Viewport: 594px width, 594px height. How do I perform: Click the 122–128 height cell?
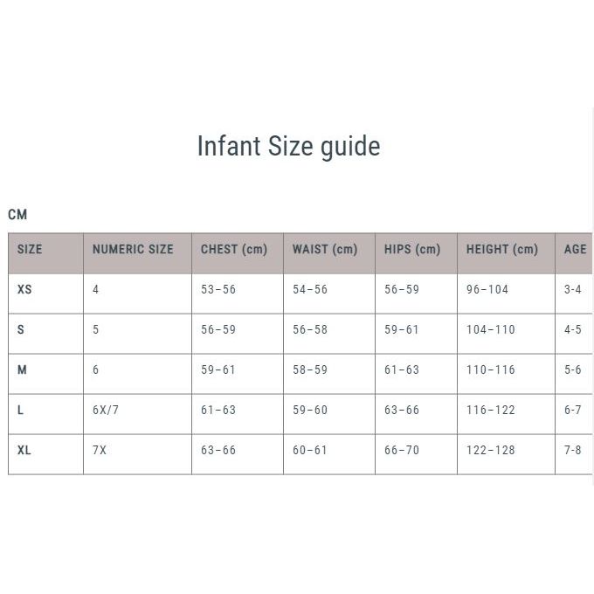(491, 450)
